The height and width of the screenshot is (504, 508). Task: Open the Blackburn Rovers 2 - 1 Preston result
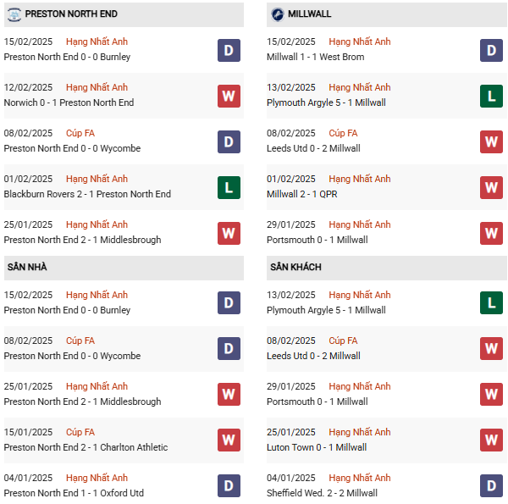click(x=87, y=194)
